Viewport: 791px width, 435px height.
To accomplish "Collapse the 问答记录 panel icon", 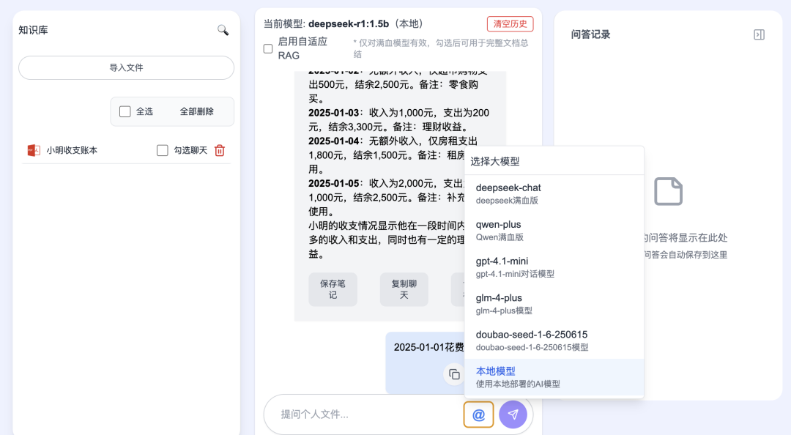I will click(x=759, y=34).
